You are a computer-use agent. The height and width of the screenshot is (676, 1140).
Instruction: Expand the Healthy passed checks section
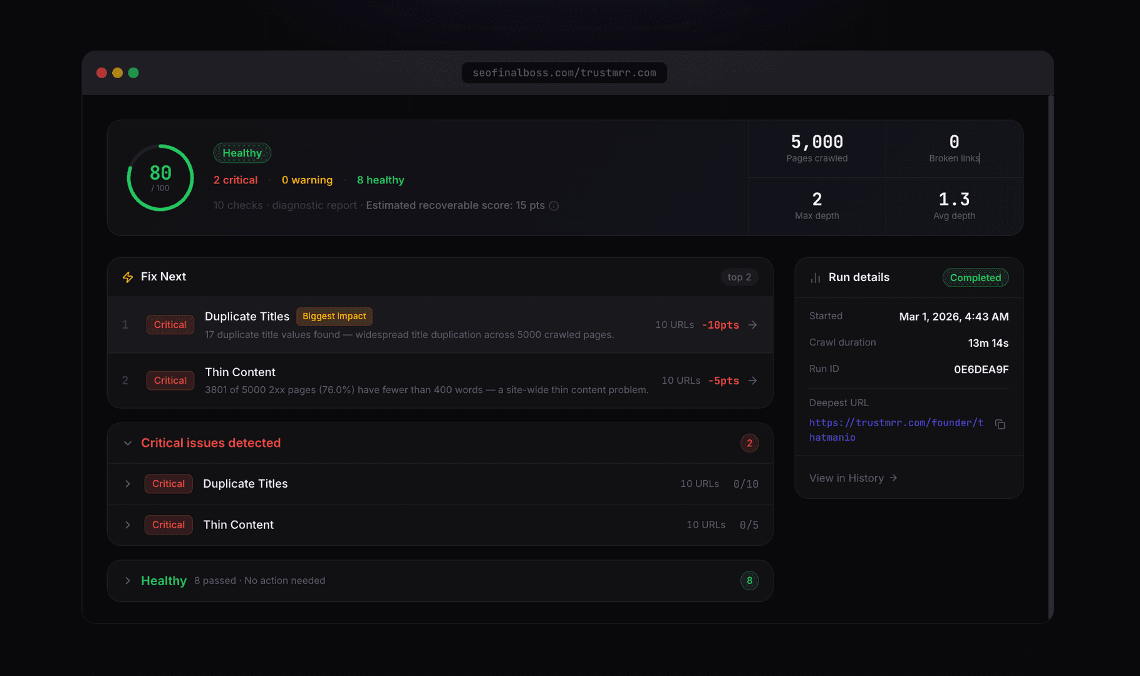pyautogui.click(x=128, y=581)
